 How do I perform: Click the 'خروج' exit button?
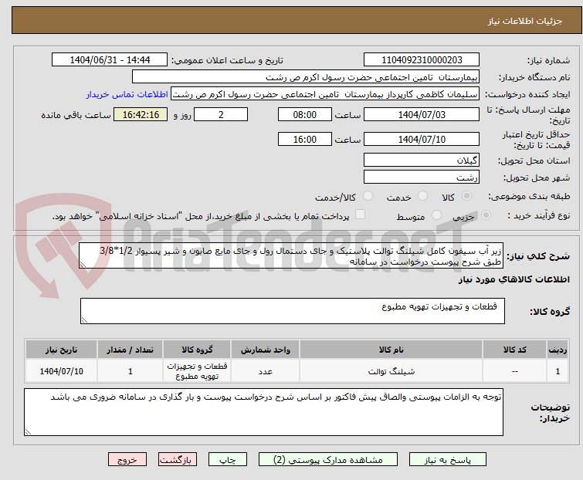tap(127, 459)
